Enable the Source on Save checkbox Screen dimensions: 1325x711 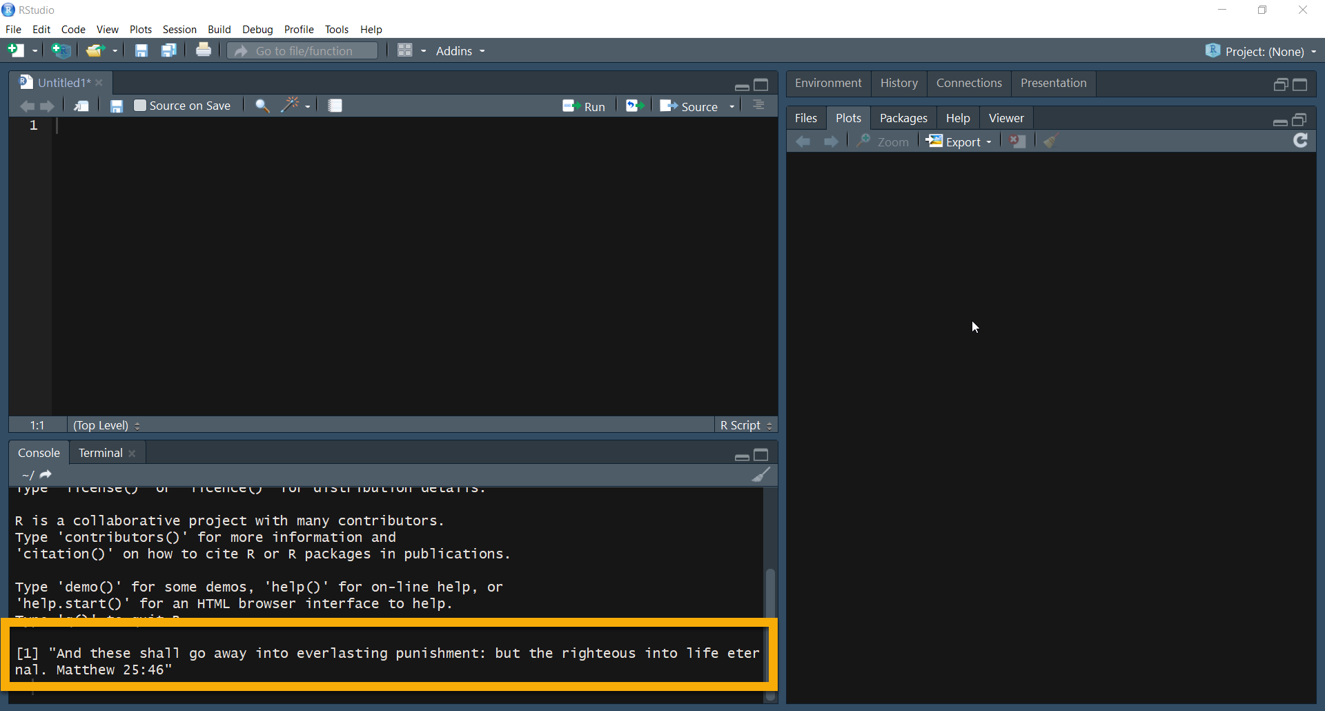[140, 106]
